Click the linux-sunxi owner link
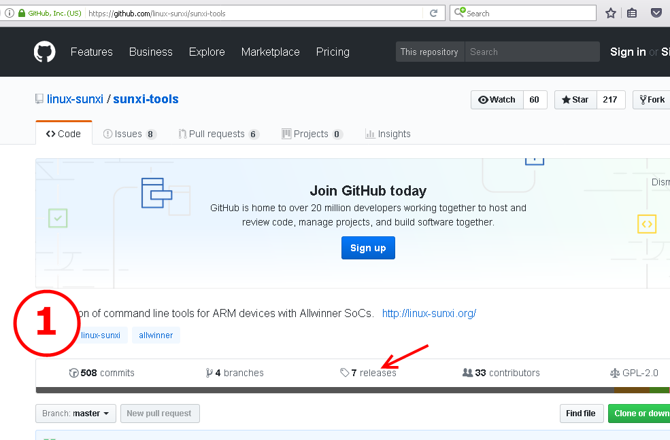Viewport: 670px width, 440px height. click(x=75, y=99)
